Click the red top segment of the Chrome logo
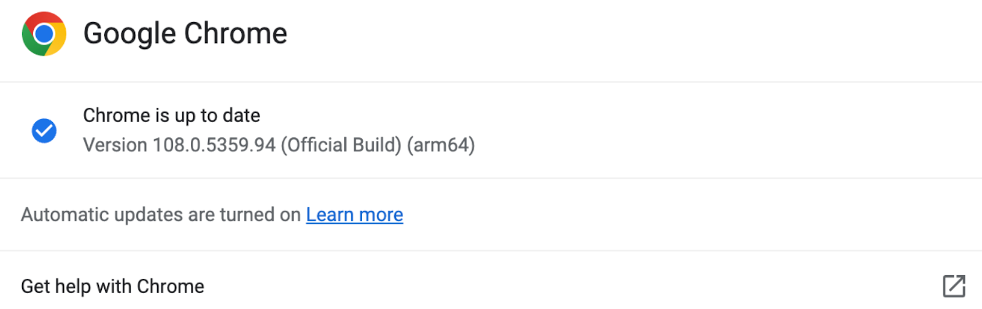The width and height of the screenshot is (982, 309). tap(44, 18)
